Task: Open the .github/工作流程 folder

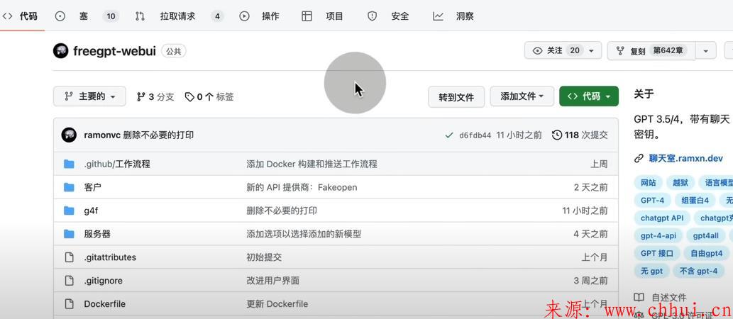Action: point(117,164)
